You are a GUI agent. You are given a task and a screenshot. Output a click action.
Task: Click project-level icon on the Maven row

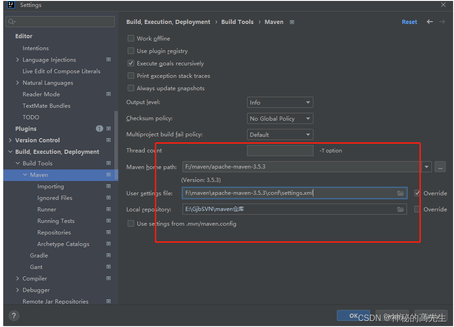tap(109, 175)
